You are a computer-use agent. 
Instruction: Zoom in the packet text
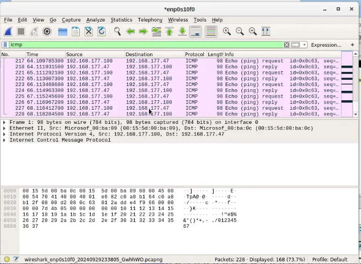pos(227,31)
